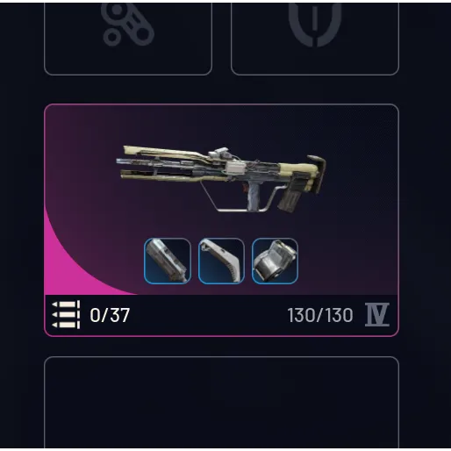451x451 pixels.
Task: Click the rifle's scope on the weapon image
Action: (x=218, y=153)
